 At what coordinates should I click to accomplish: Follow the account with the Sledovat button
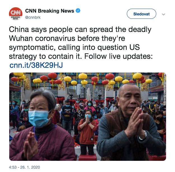[141, 14]
